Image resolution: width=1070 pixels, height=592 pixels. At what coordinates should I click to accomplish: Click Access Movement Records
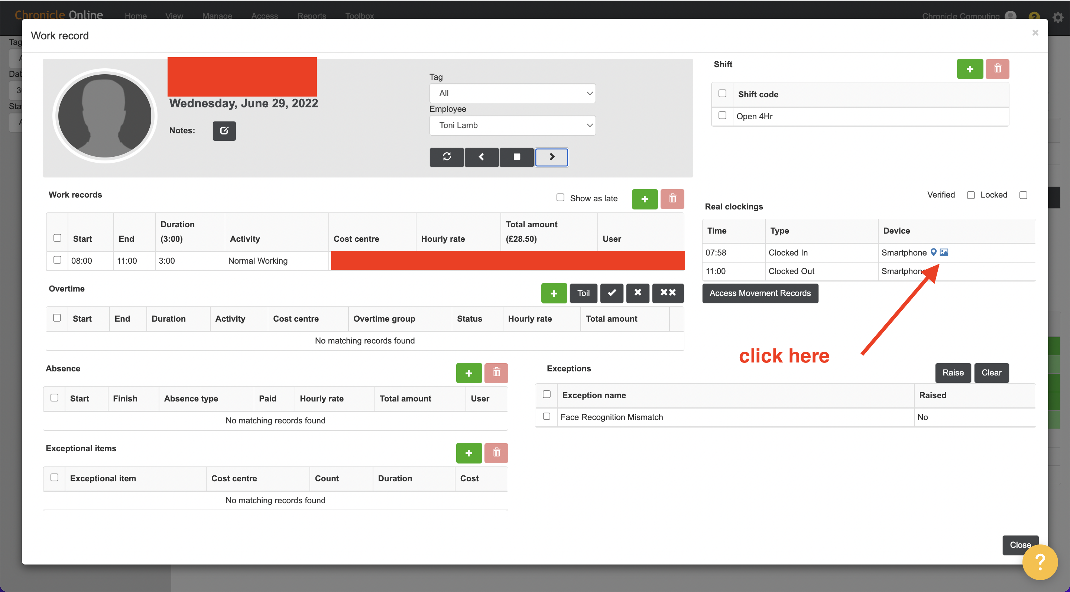(760, 293)
